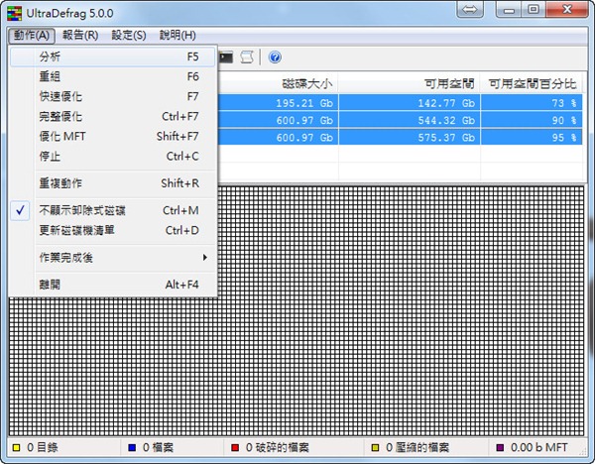Open the 設定(S) menu
Viewport: 595px width, 464px height.
[129, 36]
